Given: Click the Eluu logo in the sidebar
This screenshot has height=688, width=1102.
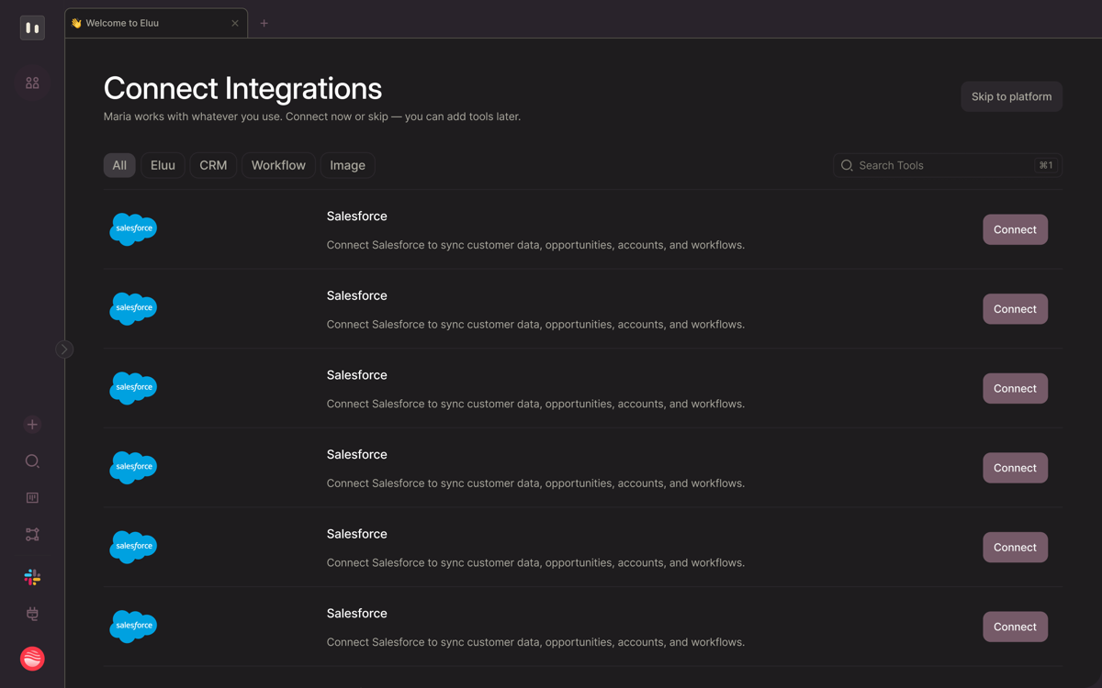Looking at the screenshot, I should 32,28.
